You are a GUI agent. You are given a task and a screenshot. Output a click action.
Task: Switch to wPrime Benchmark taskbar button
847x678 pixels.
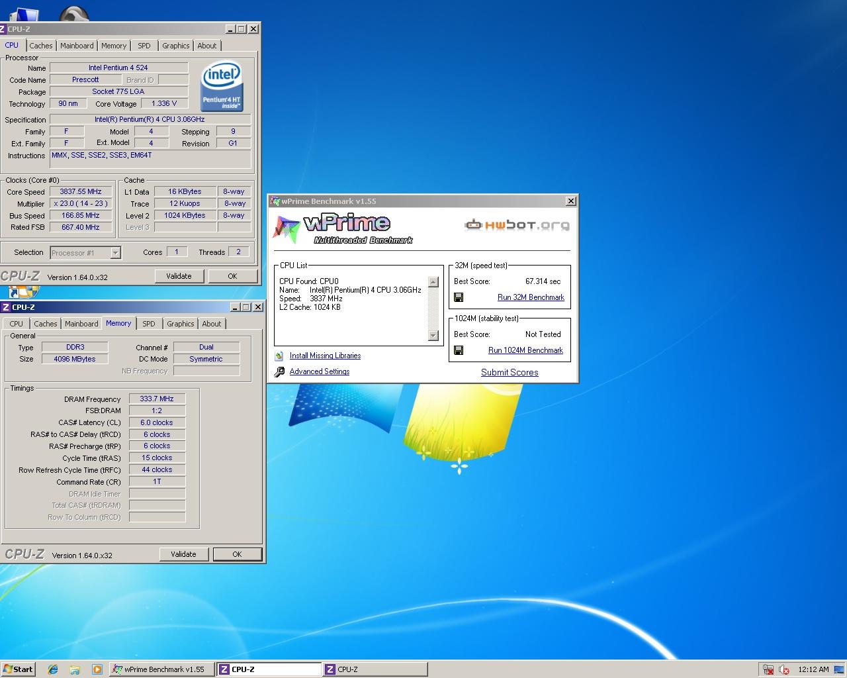(x=161, y=669)
